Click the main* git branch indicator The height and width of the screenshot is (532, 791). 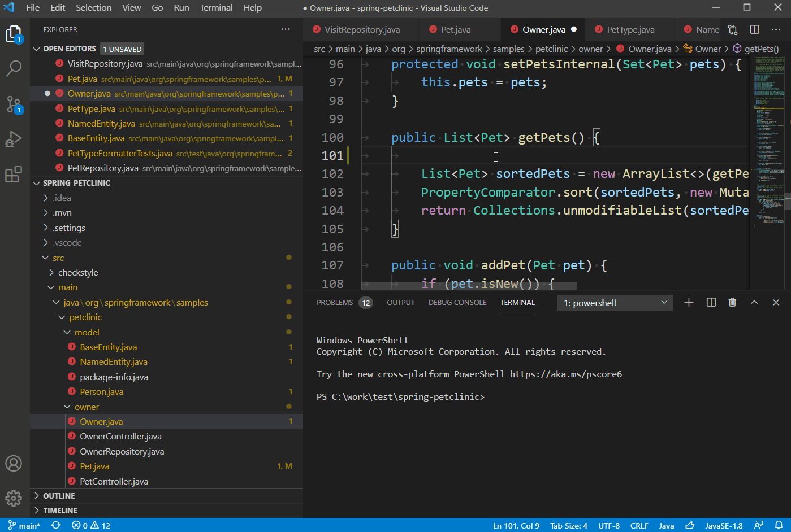(x=24, y=525)
